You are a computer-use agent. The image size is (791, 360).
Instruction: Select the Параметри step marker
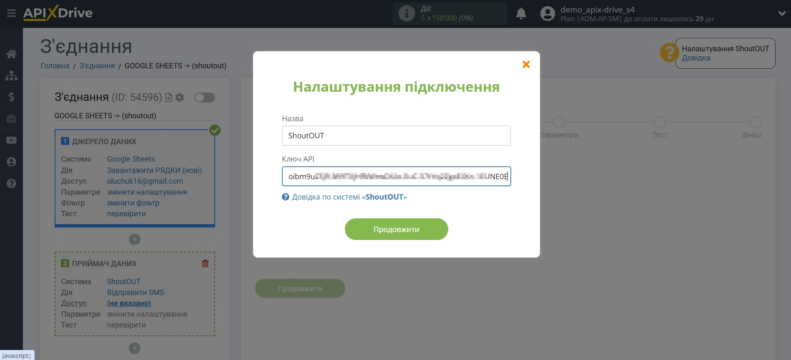[559, 122]
